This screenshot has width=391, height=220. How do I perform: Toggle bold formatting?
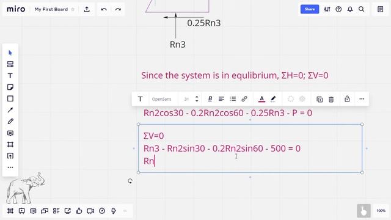(x=210, y=99)
